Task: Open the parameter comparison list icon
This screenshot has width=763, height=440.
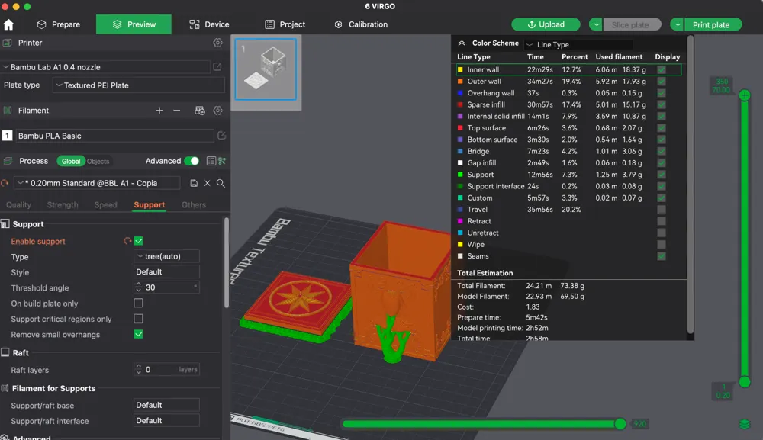Action: click(x=211, y=161)
